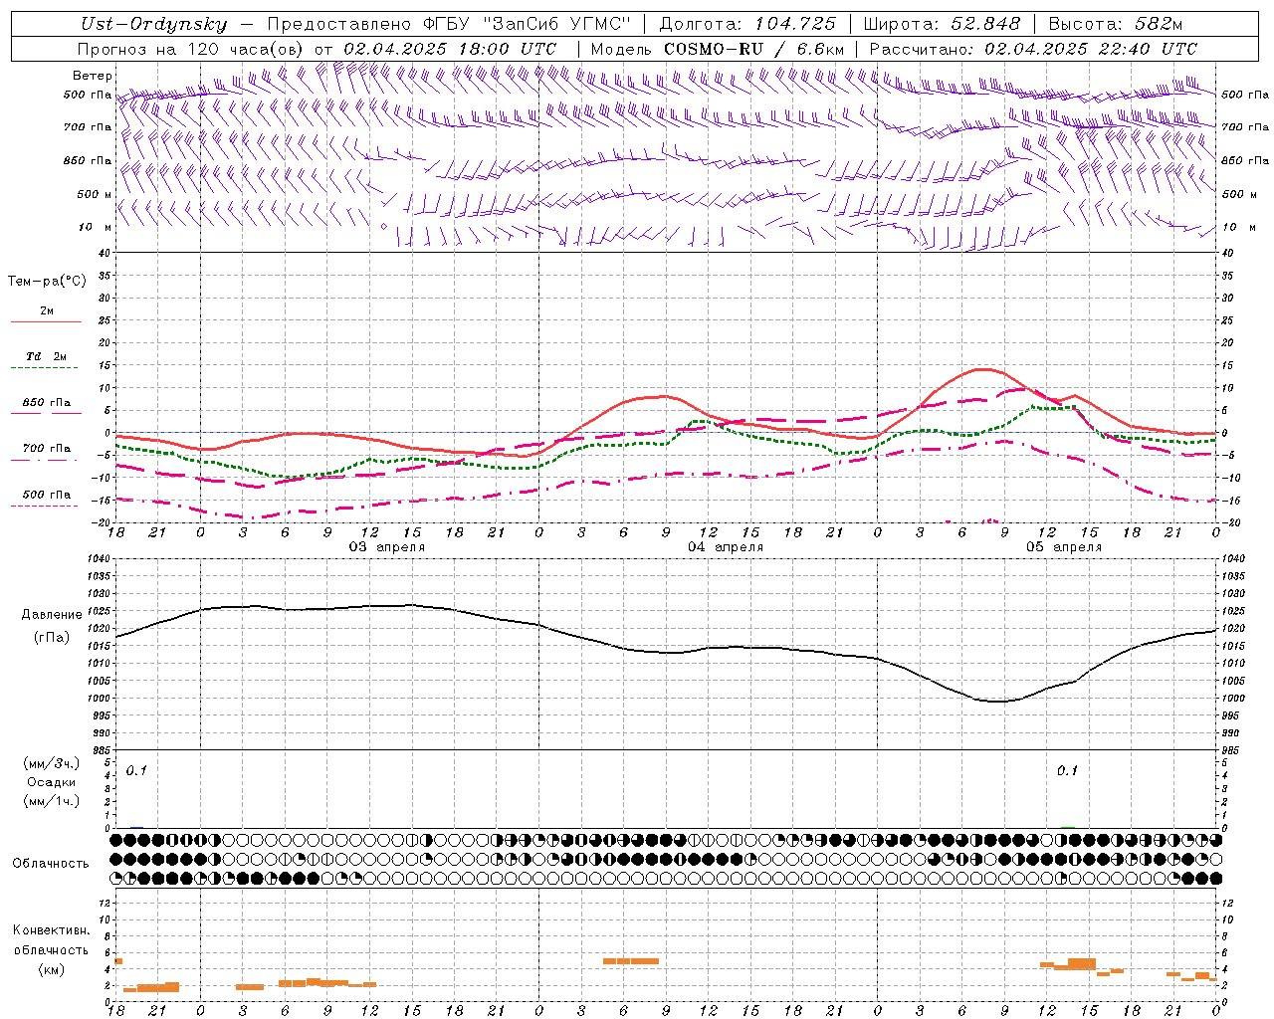Select the Осадки precipitation label
This screenshot has width=1274, height=1019.
point(52,782)
